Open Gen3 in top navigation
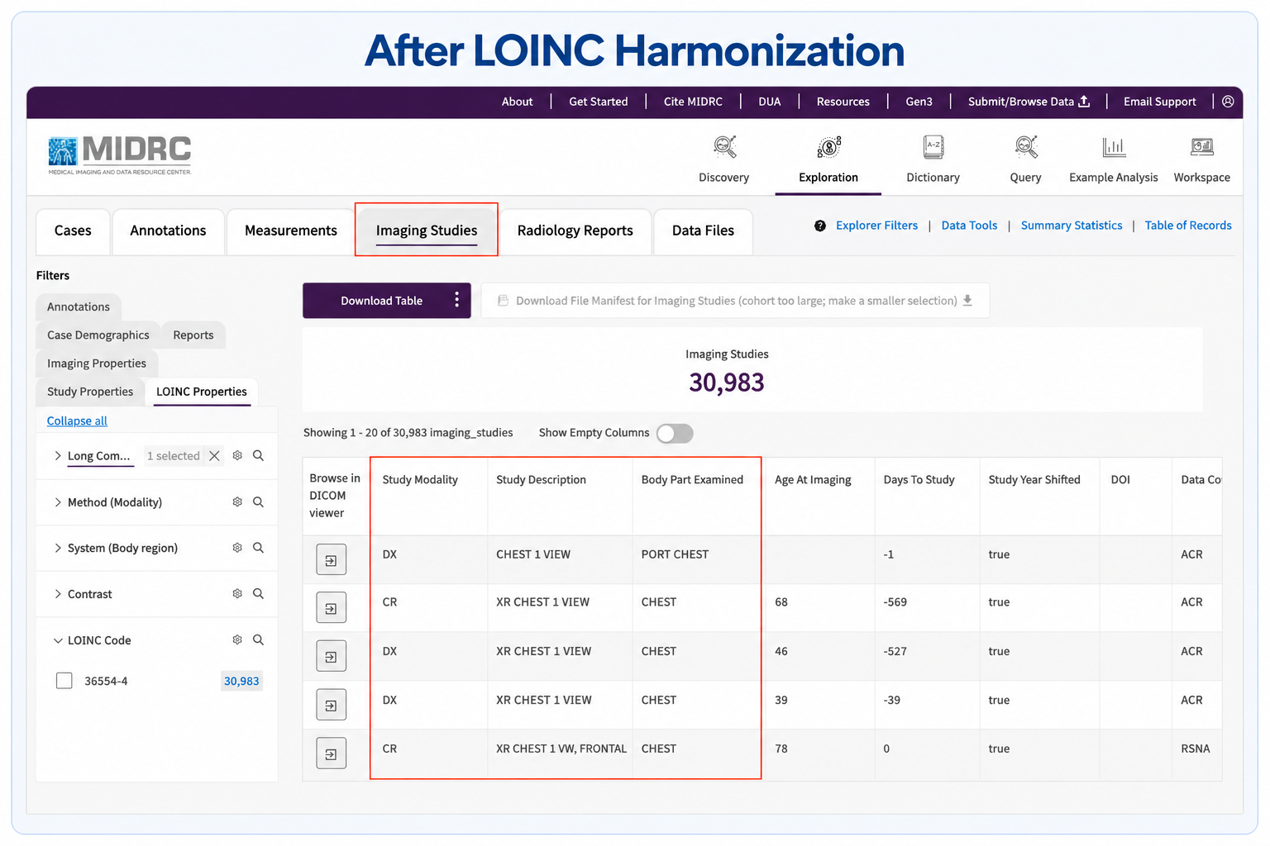Image resolution: width=1270 pixels, height=846 pixels. click(919, 102)
